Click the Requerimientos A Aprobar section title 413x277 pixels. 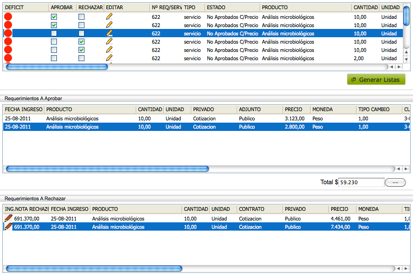tap(33, 98)
